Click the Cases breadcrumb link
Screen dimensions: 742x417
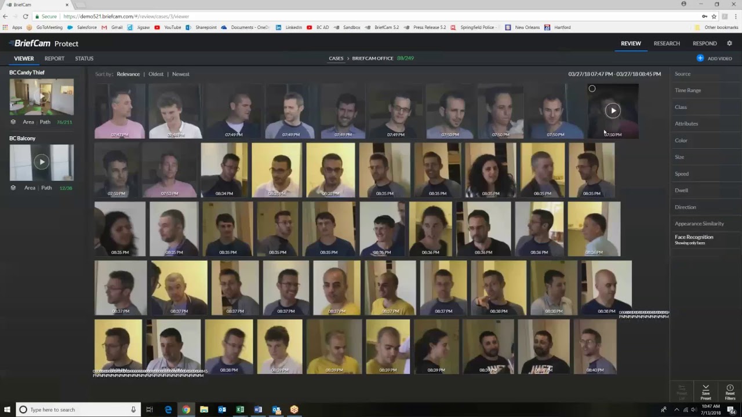(x=336, y=58)
